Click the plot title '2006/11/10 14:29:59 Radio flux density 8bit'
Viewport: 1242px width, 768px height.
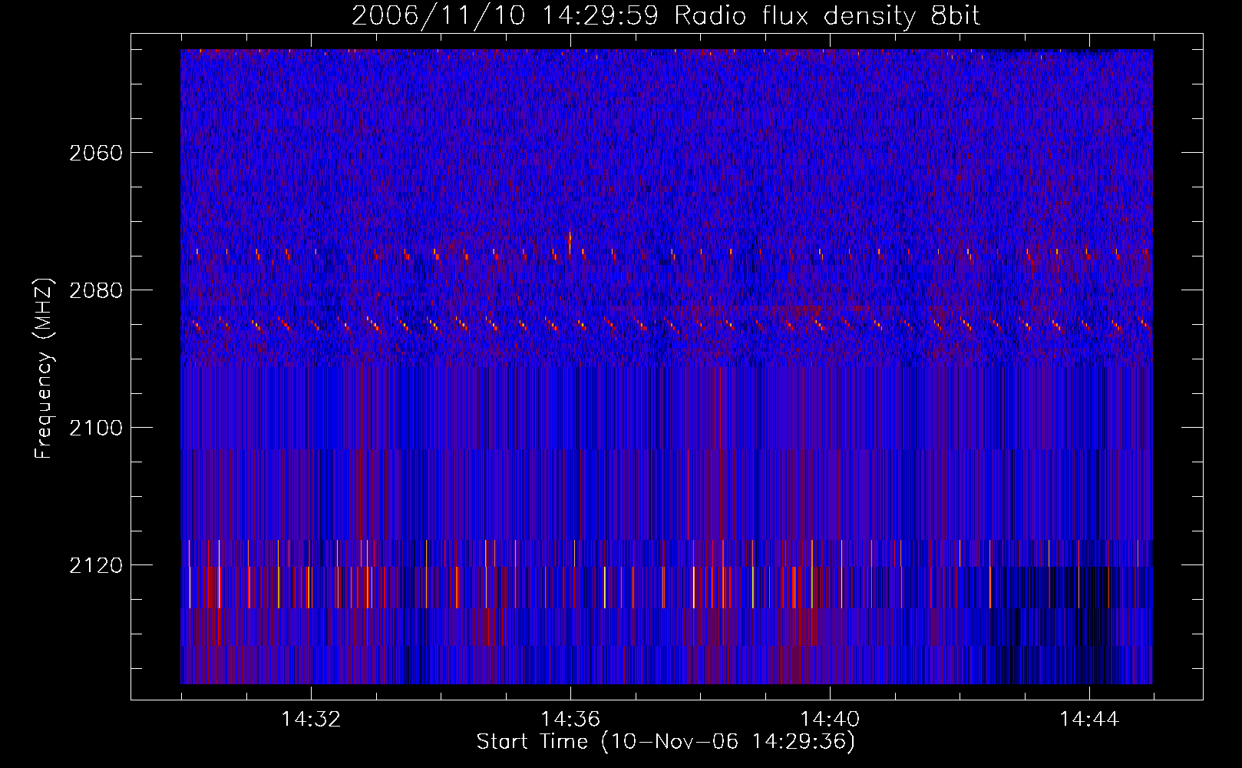[x=666, y=16]
